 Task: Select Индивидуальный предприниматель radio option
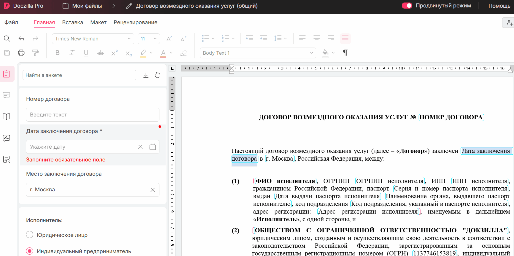pos(30,251)
